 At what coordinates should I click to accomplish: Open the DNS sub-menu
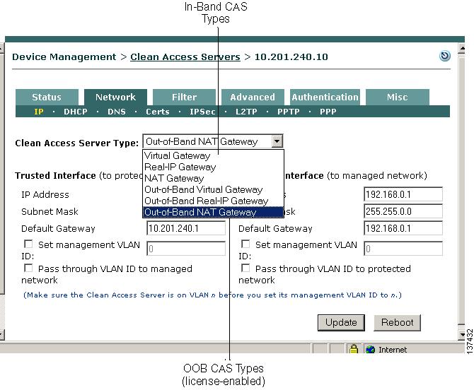tap(117, 112)
